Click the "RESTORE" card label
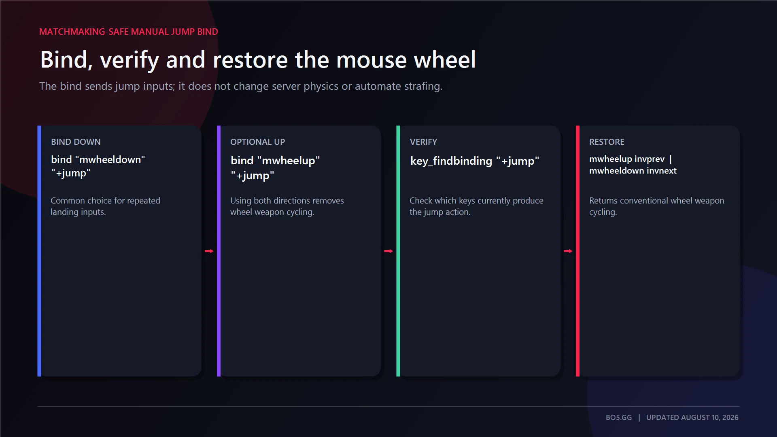This screenshot has width=777, height=437. pos(607,142)
